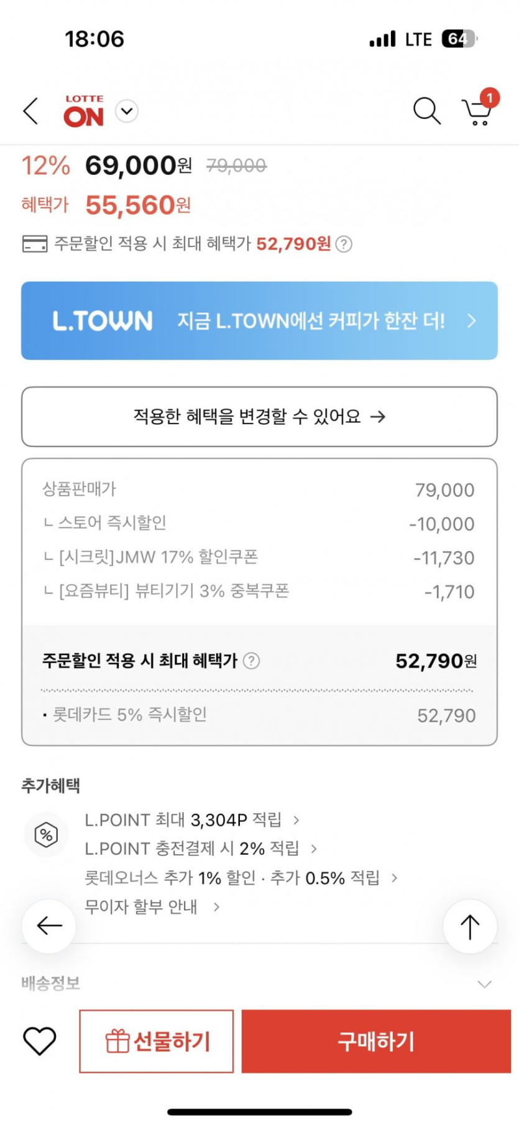The height and width of the screenshot is (1126, 519).
Task: Tap the red 구매하기 button
Action: (376, 1041)
